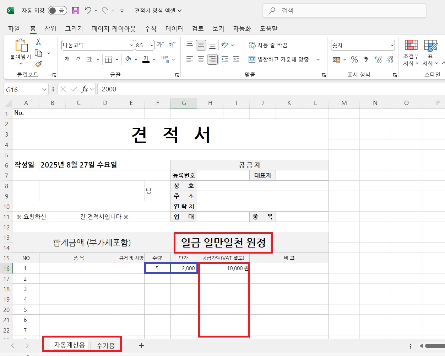Customize Quick Access Toolbar arrow
The width and height of the screenshot is (445, 356).
tap(122, 11)
